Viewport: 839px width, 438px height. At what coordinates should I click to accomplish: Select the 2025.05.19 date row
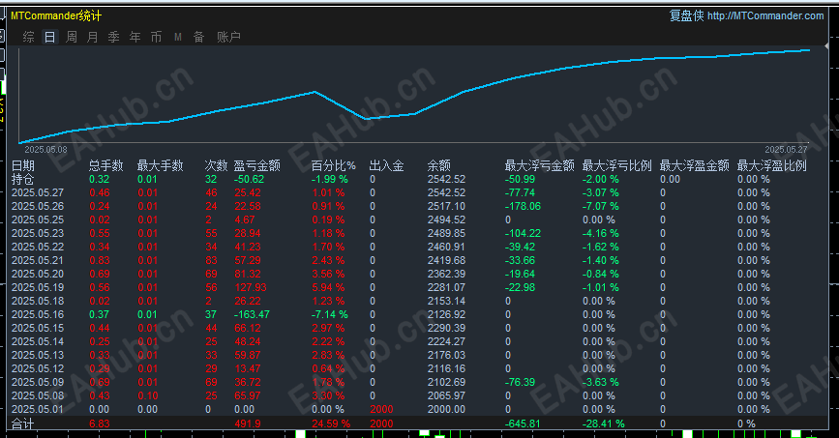38,288
